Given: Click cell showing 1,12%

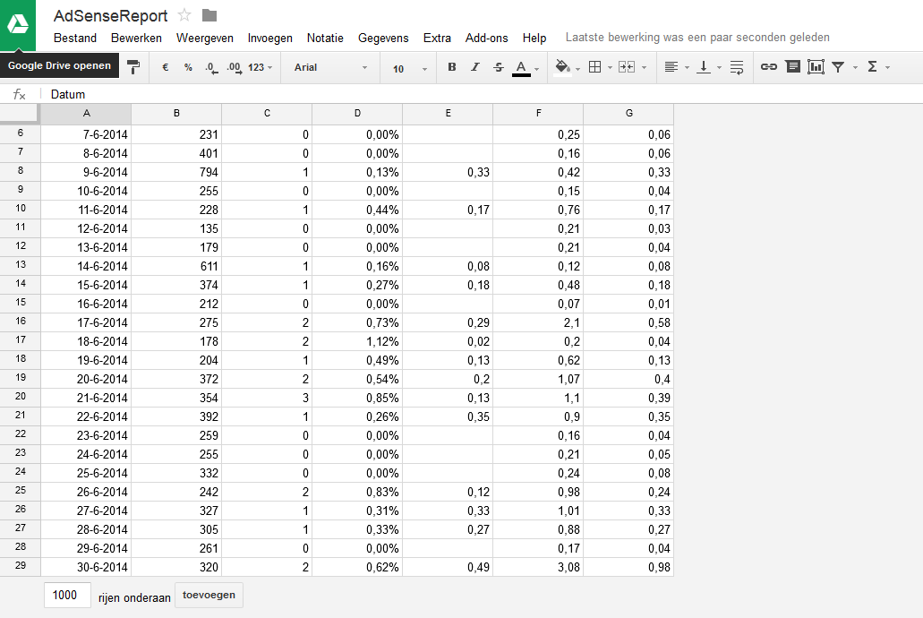Looking at the screenshot, I should point(357,341).
